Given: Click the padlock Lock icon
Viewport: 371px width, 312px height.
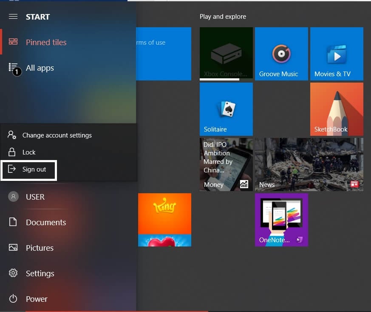Looking at the screenshot, I should [12, 152].
